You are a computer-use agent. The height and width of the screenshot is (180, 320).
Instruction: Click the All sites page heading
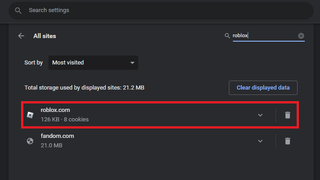pyautogui.click(x=45, y=36)
